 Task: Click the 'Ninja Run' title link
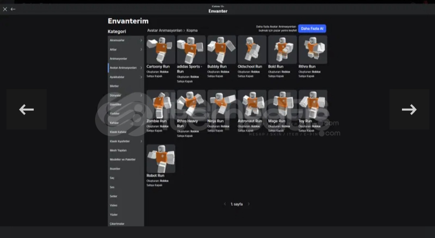[215, 121]
